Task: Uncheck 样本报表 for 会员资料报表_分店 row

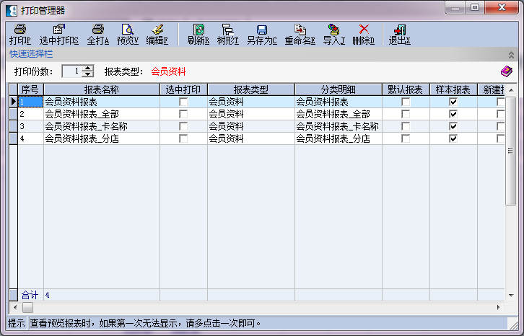Action: [453, 138]
